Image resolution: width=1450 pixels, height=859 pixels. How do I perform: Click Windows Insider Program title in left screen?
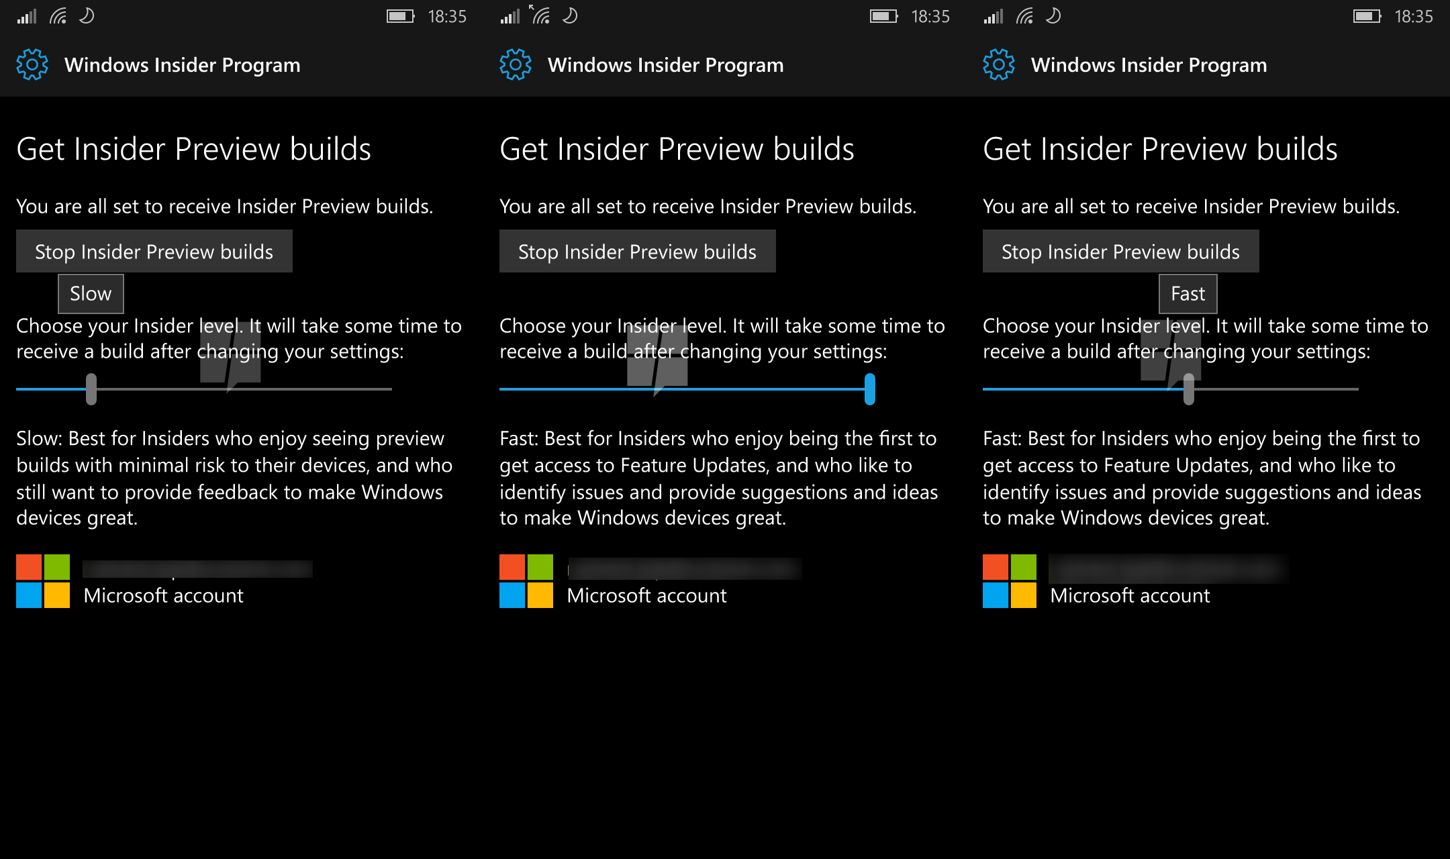click(183, 65)
